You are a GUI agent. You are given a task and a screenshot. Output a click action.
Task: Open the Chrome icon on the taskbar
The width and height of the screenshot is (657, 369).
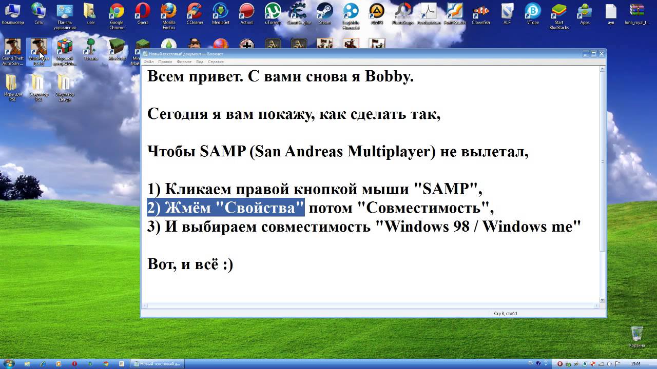[106, 364]
